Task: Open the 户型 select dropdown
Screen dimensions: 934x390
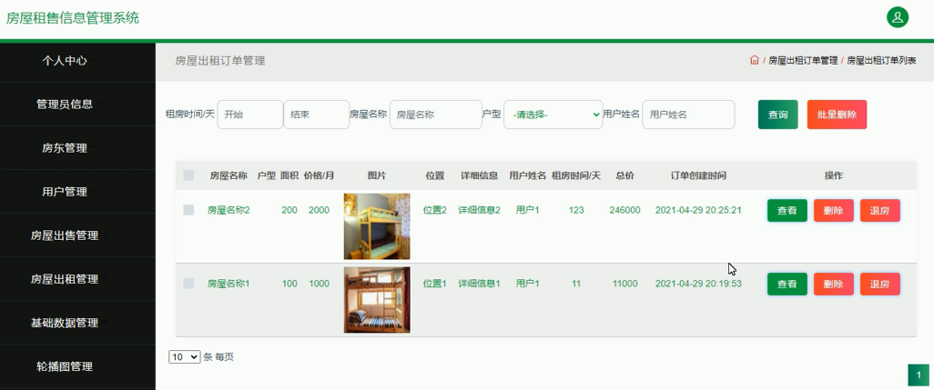Action: click(553, 115)
